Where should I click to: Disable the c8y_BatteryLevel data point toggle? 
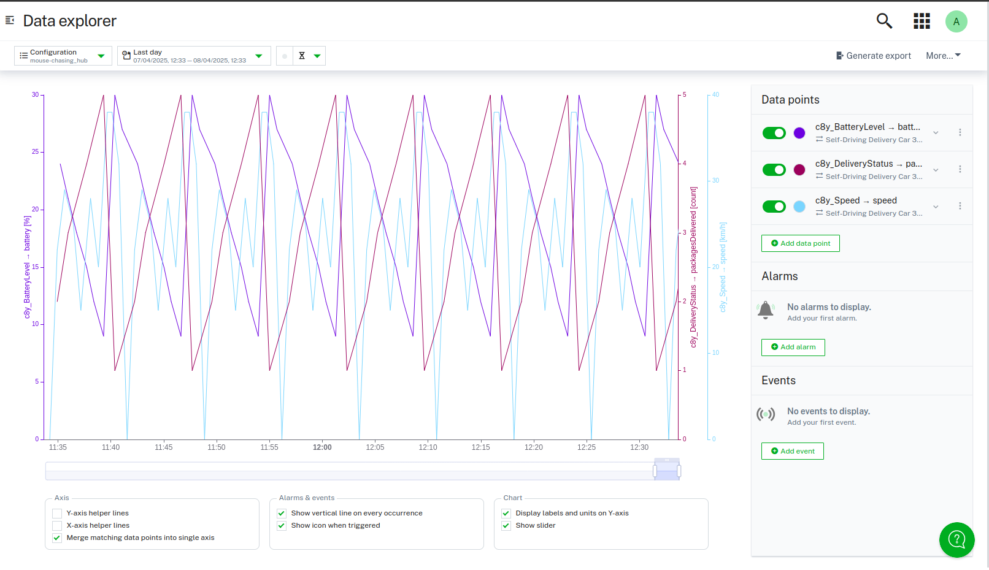coord(774,133)
